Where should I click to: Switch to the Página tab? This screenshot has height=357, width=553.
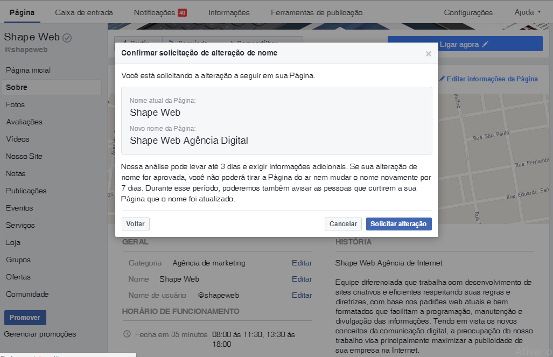point(22,12)
